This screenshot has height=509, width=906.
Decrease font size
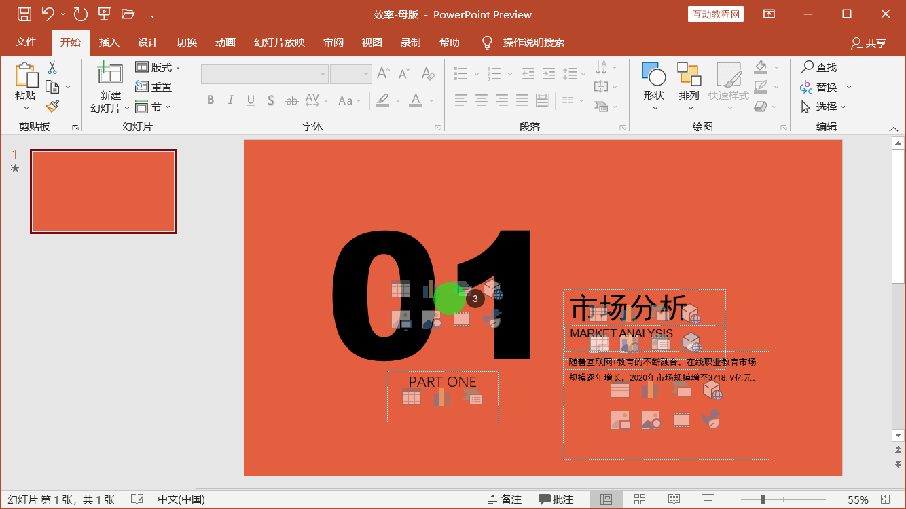(x=404, y=73)
